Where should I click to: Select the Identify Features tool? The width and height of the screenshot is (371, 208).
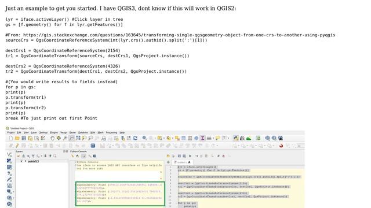[x=144, y=138]
